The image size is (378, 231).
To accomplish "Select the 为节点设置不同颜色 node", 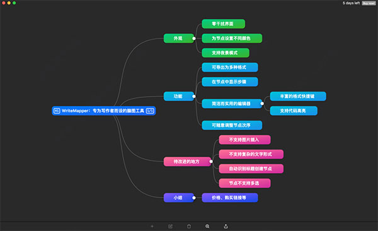I will tap(232, 38).
